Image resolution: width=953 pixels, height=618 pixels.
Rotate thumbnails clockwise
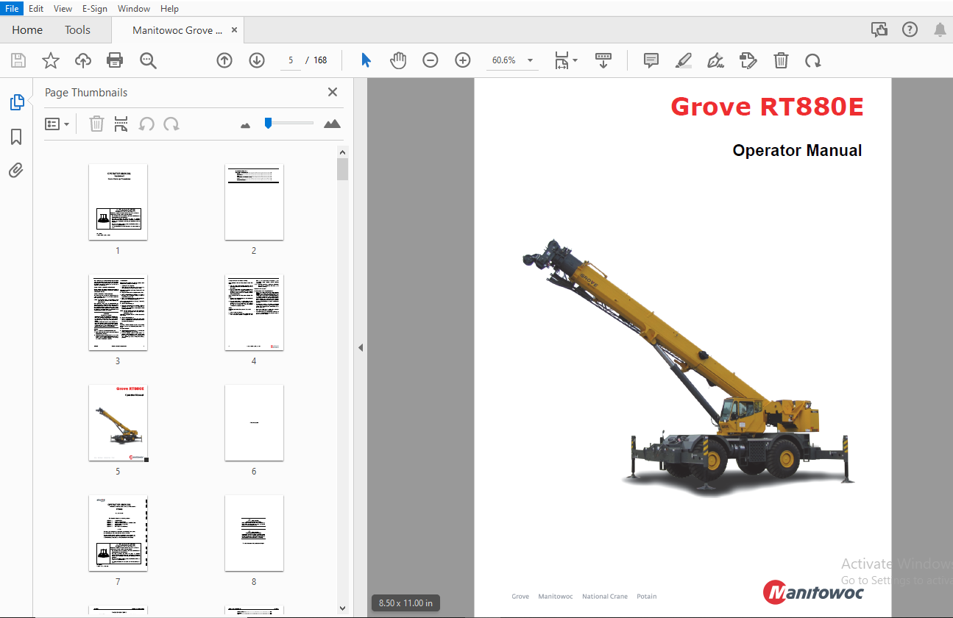click(171, 124)
